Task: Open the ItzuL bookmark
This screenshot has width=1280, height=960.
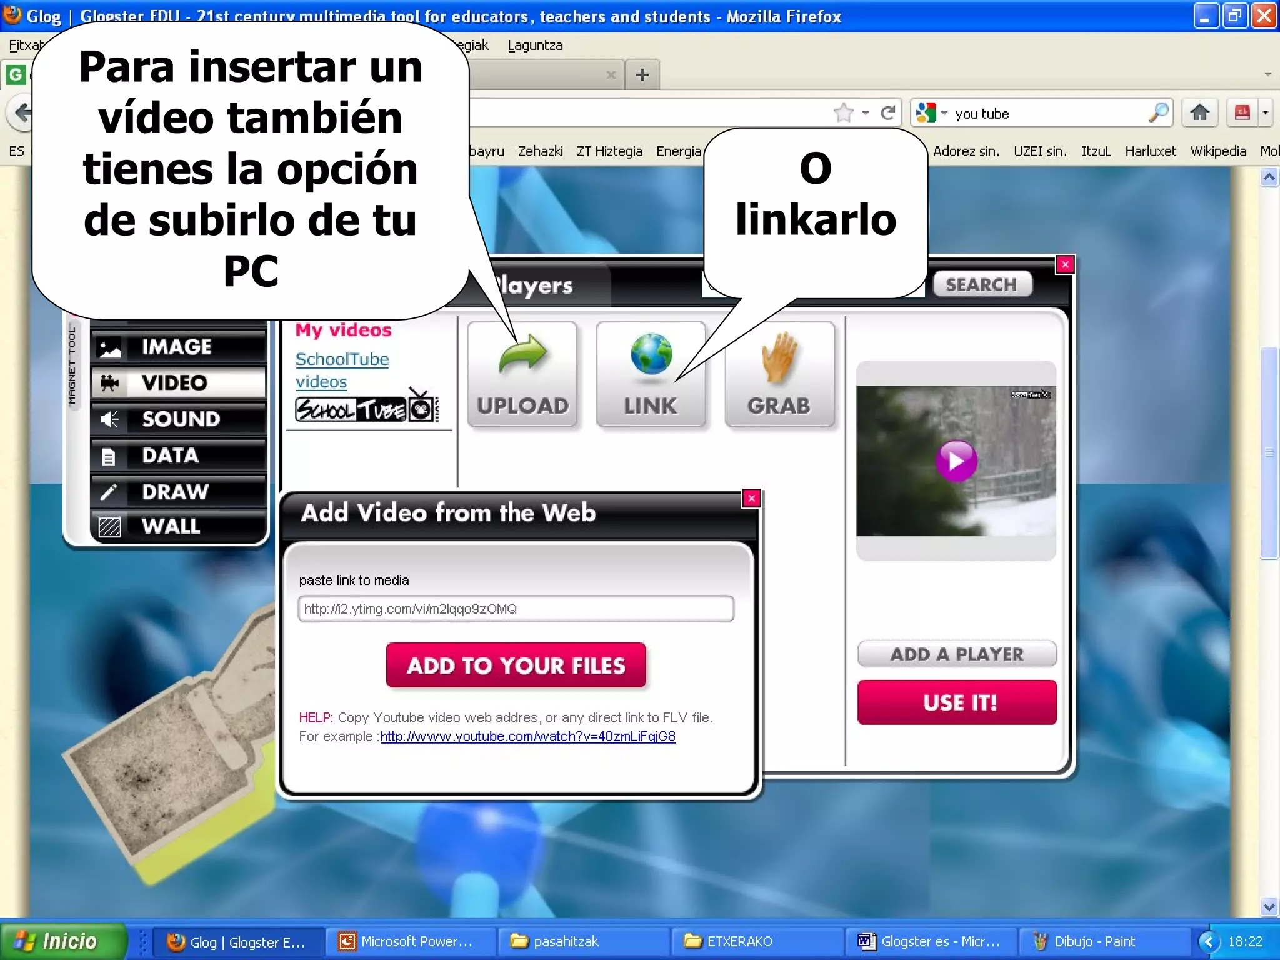Action: pos(1096,151)
